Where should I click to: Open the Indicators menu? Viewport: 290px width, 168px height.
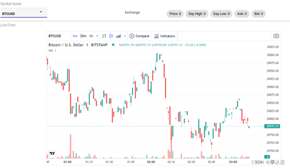point(165,36)
